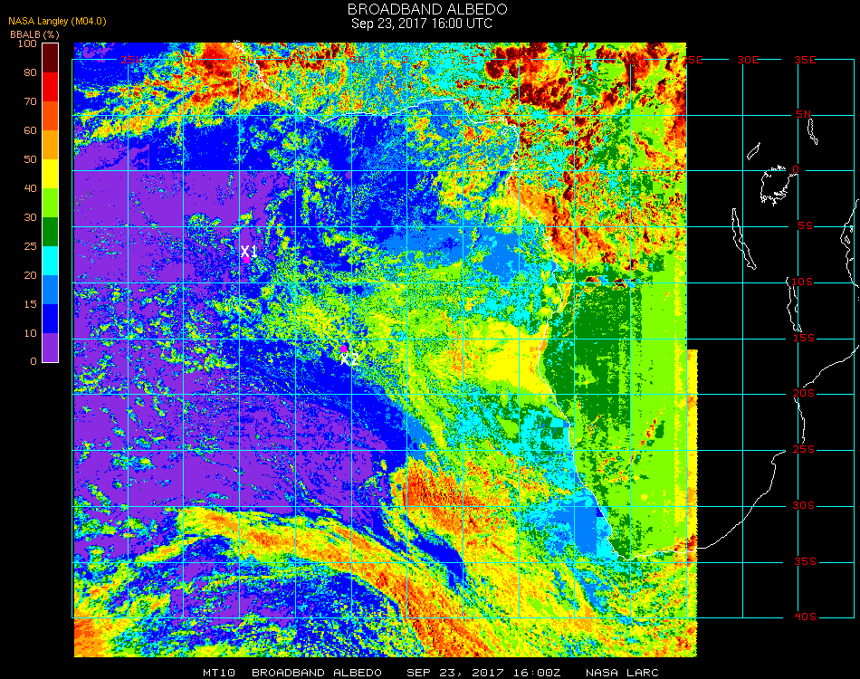
Task: Select light blue 15–20 legend swatch
Action: pos(50,290)
